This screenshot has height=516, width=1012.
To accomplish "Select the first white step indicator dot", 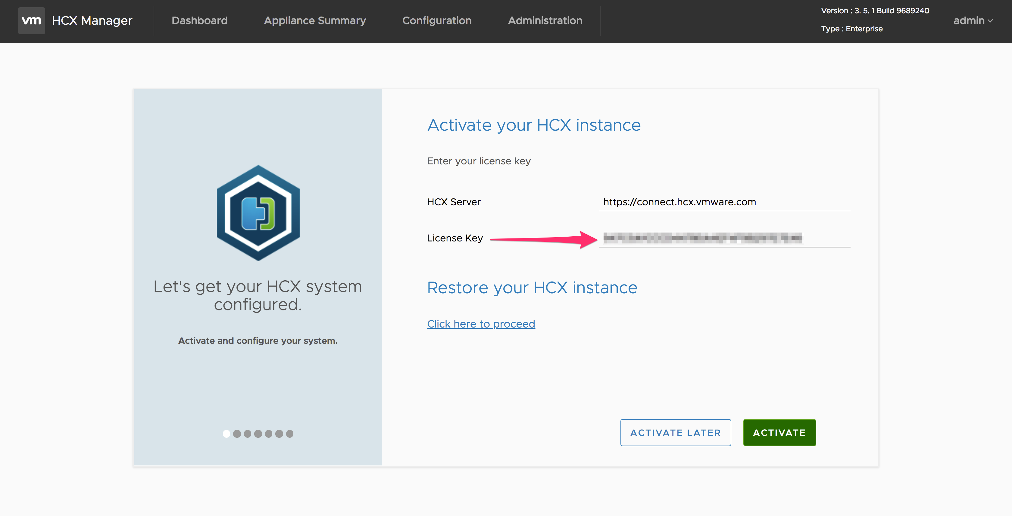I will click(x=226, y=434).
